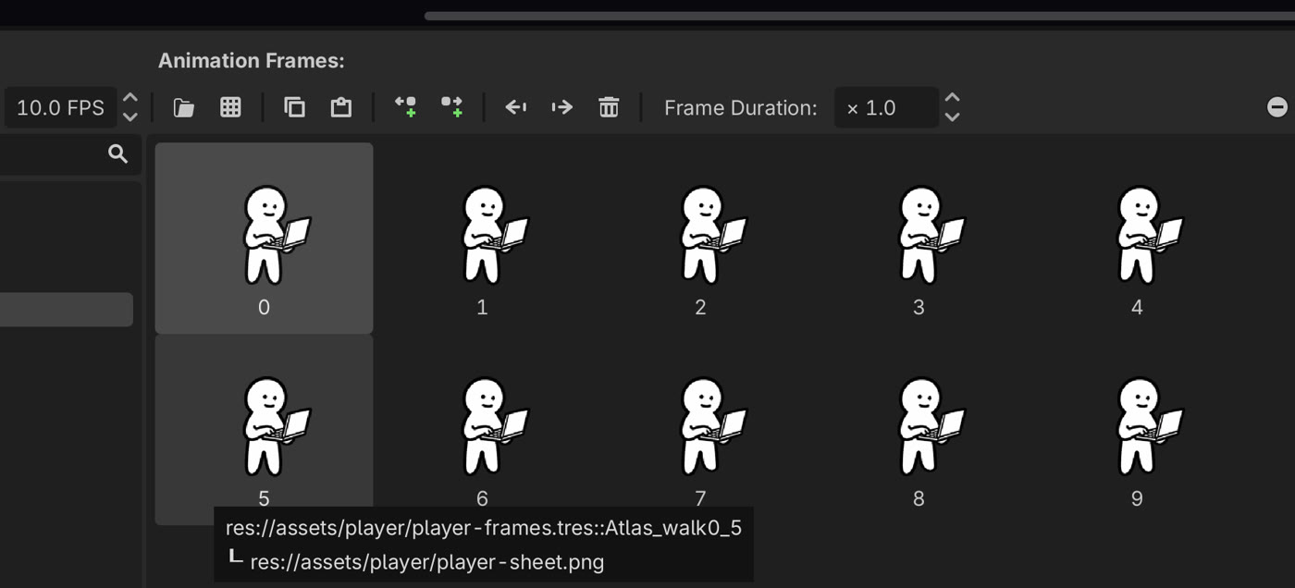The image size is (1295, 588).
Task: Copy selected frames icon
Action: 294,107
